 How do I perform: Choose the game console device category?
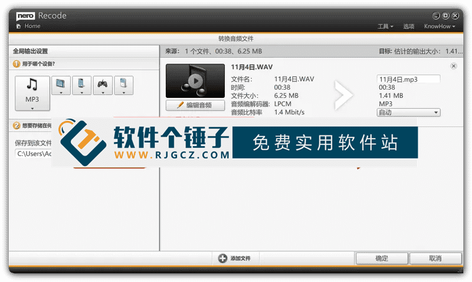pos(103,85)
